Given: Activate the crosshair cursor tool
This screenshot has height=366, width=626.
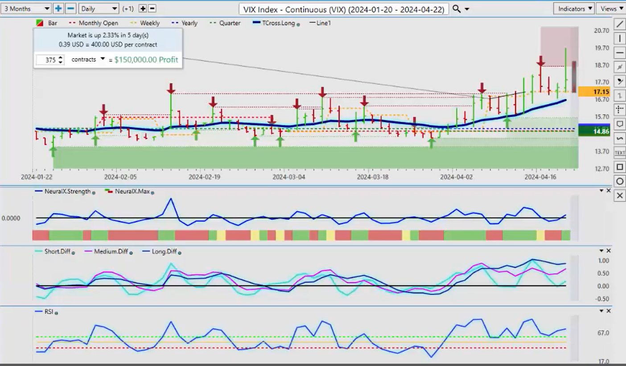Looking at the screenshot, I should 620,109.
